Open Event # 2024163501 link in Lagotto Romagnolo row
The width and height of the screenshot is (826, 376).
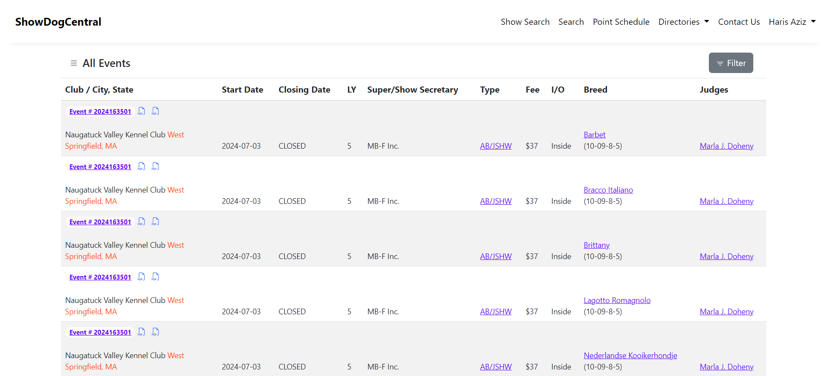(x=100, y=277)
